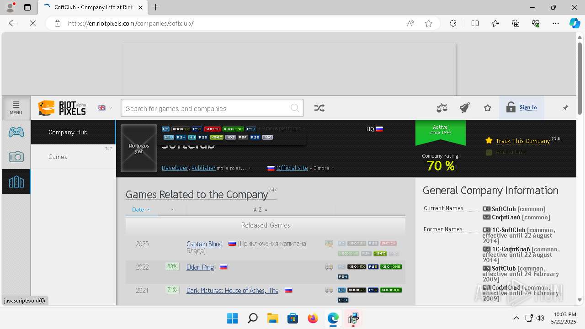Click the XBOXSX platform badge in company header
This screenshot has height=329, width=585.
tap(181, 129)
